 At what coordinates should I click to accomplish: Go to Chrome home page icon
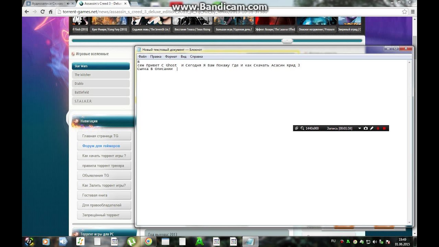[50, 11]
